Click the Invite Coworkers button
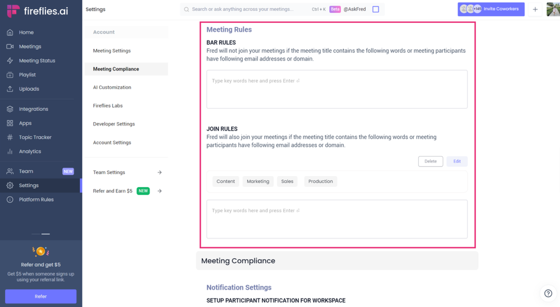This screenshot has width=560, height=307. click(x=491, y=10)
